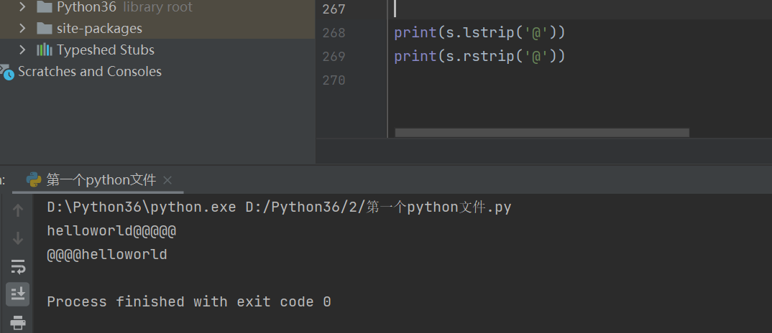This screenshot has height=333, width=772.
Task: Click the editor horizontal scrollbar
Action: (542, 133)
